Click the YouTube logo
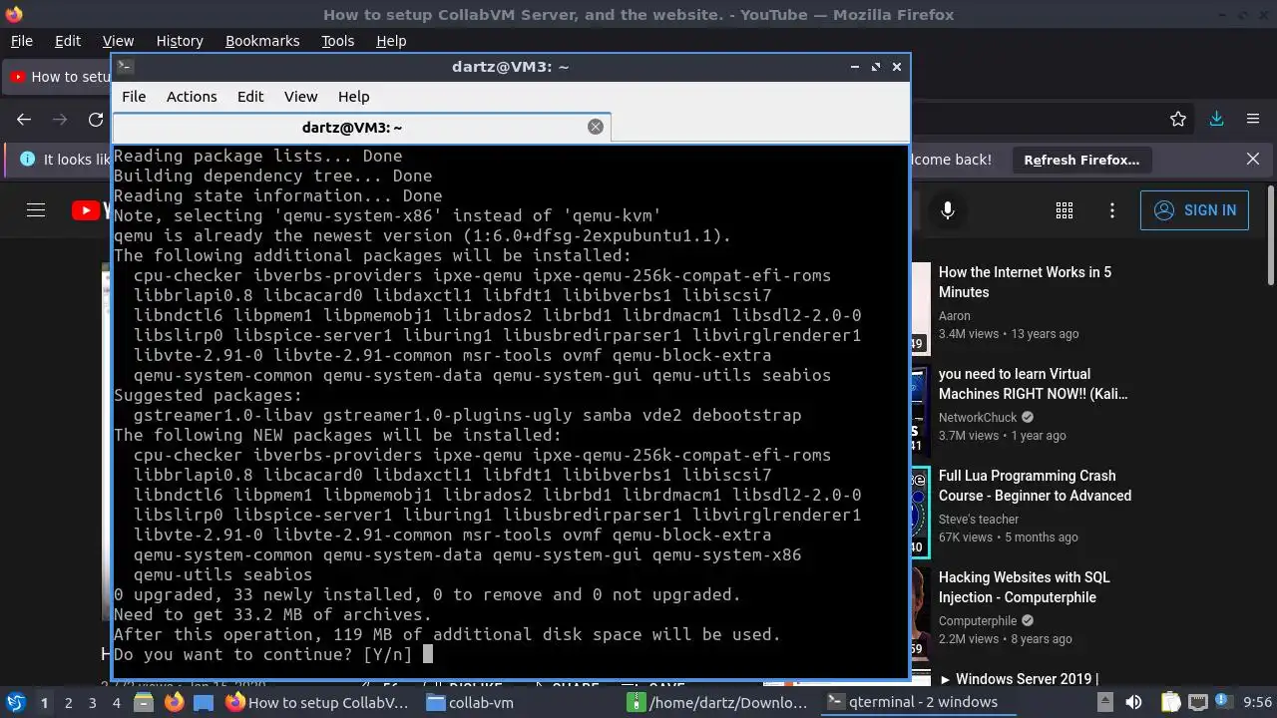Viewport: 1277px width, 718px height. [92, 210]
